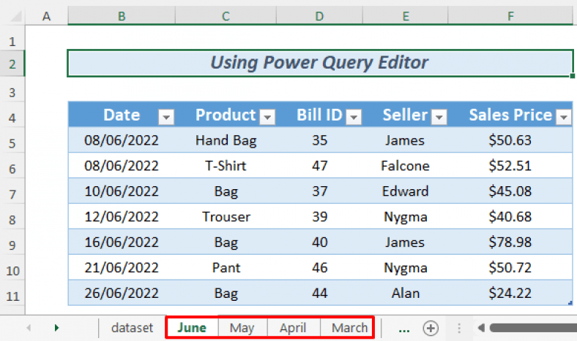Screen dimensions: 577x341
Task: Open the Product column filter dropdown
Action: (x=267, y=116)
